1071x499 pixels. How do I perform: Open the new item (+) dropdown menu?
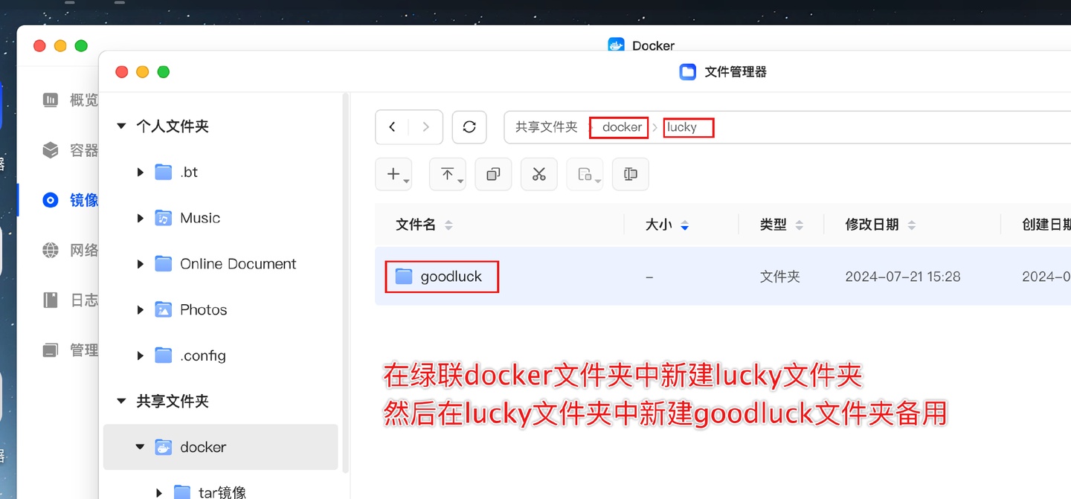point(393,173)
